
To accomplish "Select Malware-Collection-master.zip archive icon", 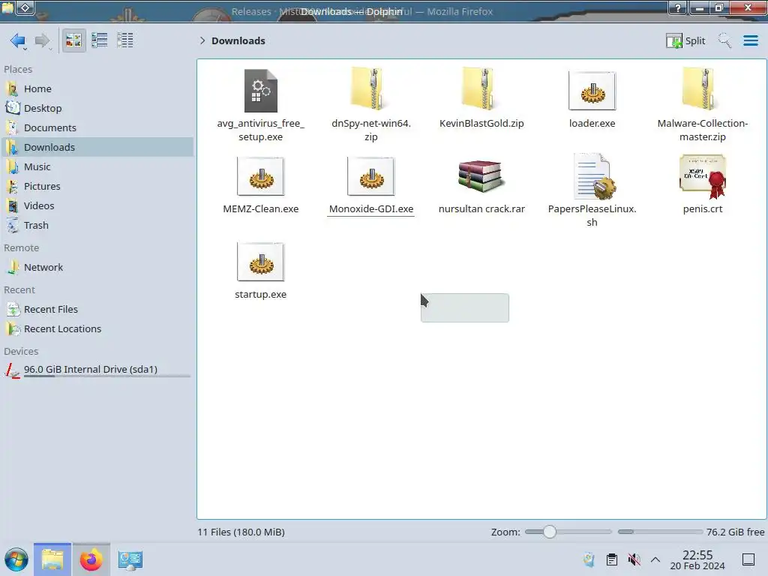I will click(x=703, y=88).
